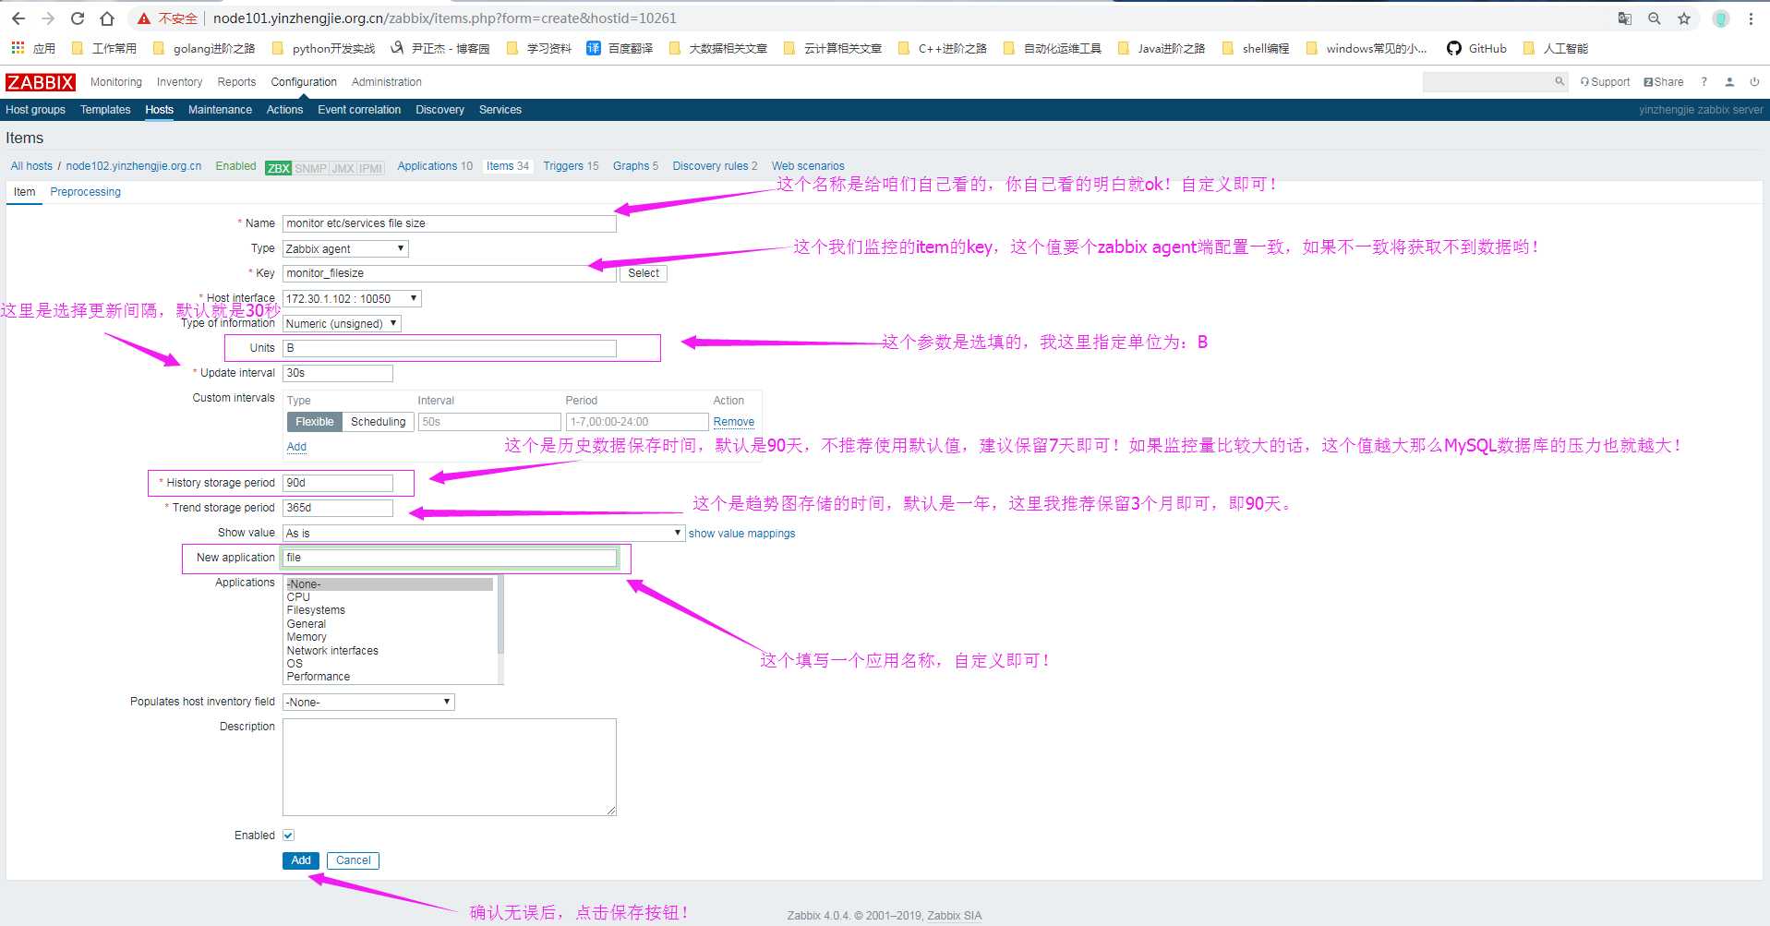
Task: Go to browser home icon
Action: point(107,18)
